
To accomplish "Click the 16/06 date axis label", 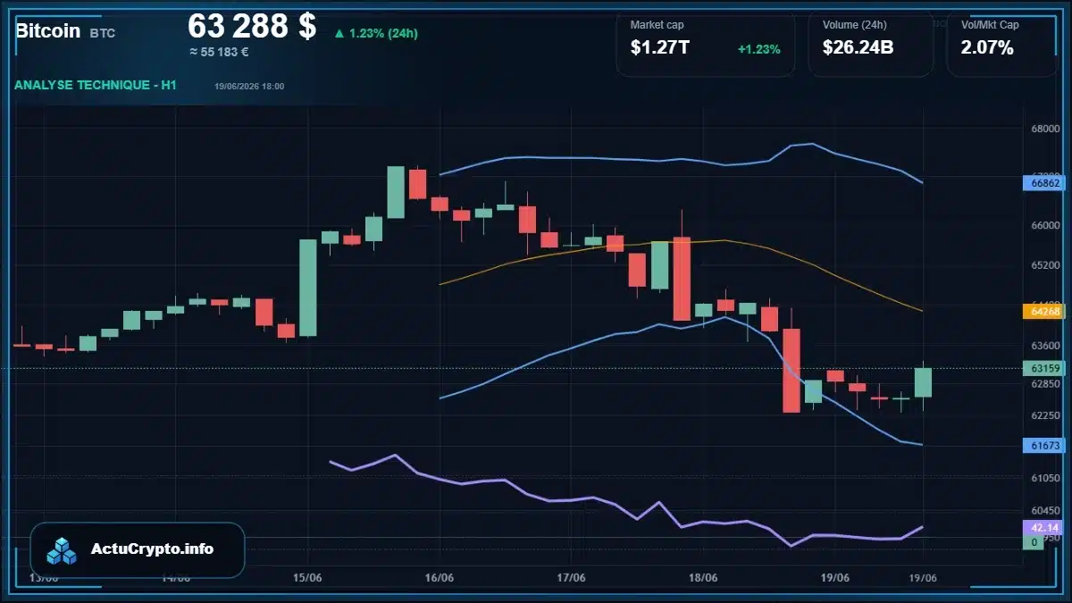I will tap(440, 578).
